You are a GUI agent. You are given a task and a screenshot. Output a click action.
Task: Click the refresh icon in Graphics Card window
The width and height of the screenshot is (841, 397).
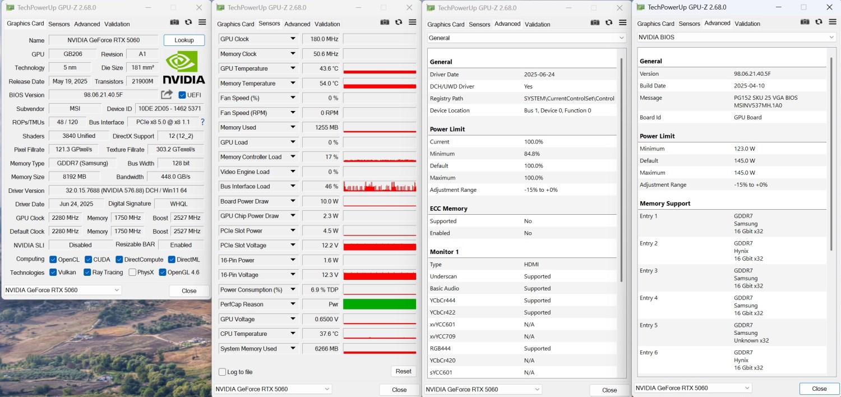coord(188,22)
